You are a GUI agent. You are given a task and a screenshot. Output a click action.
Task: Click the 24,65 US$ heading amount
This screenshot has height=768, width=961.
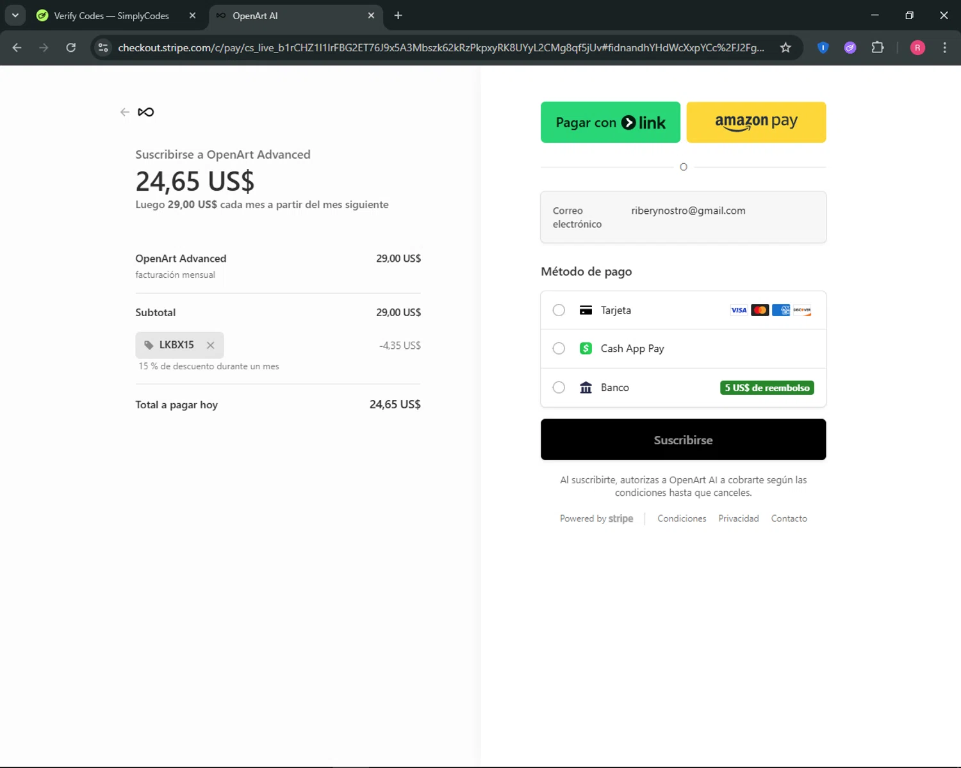(195, 181)
